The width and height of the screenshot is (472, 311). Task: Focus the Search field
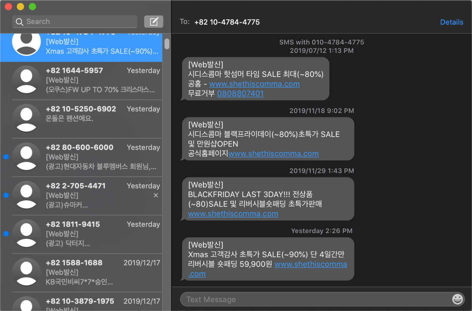(75, 22)
